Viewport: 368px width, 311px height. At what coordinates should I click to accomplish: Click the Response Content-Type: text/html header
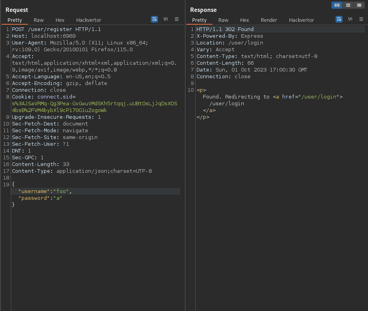pyautogui.click(x=257, y=56)
